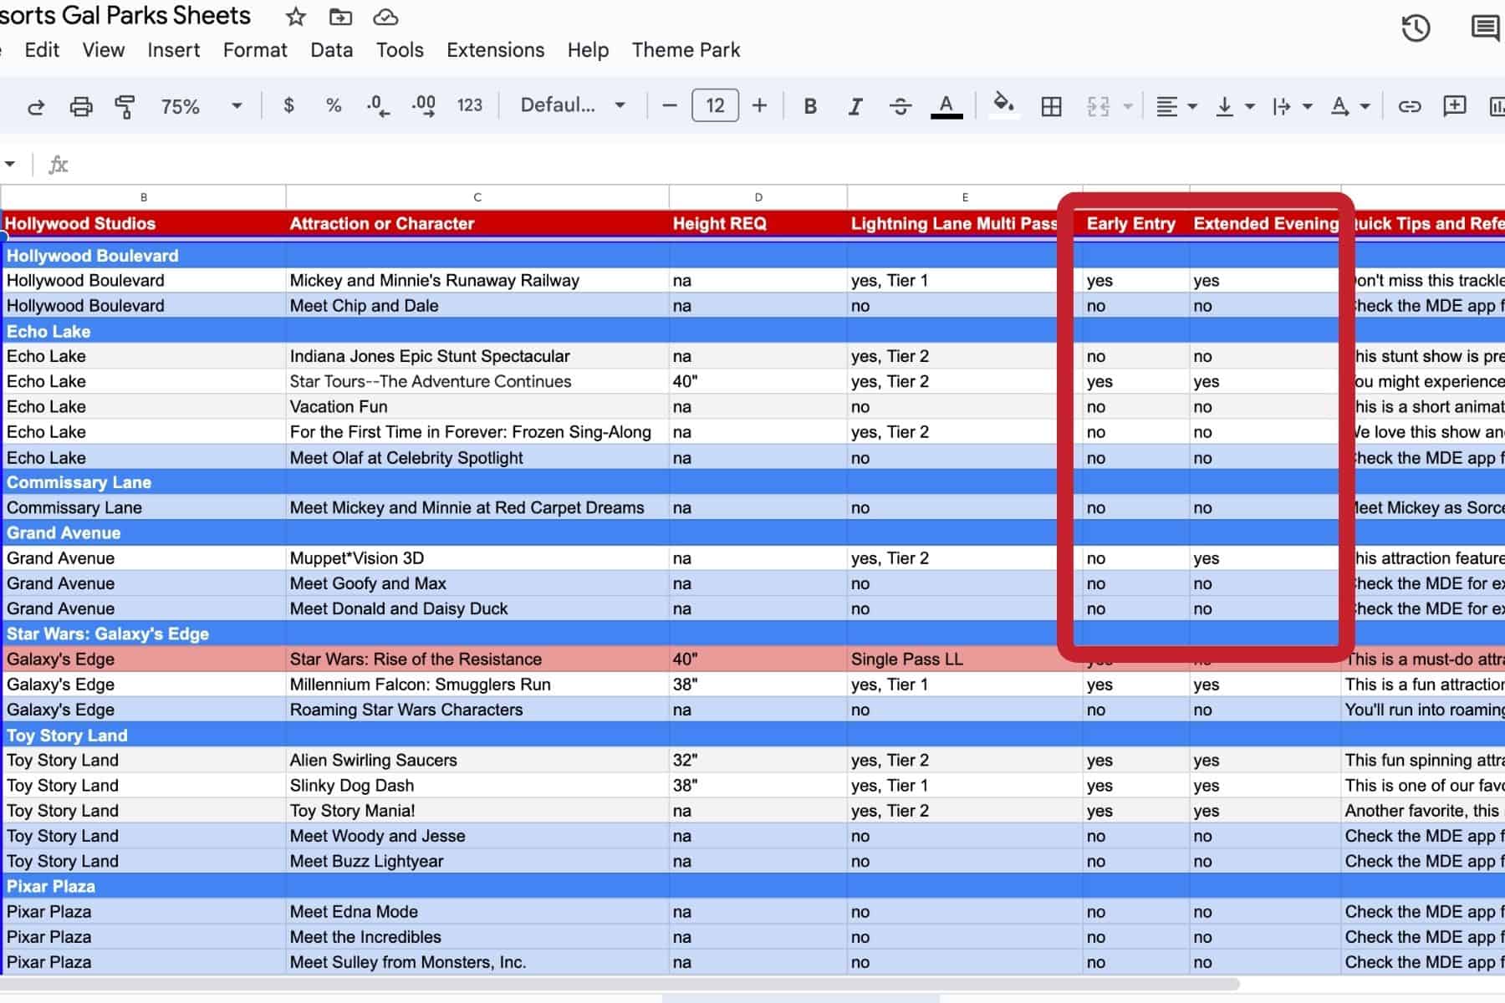Open horizontal align dropdown
Viewport: 1505px width, 1003px height.
pyautogui.click(x=1176, y=106)
